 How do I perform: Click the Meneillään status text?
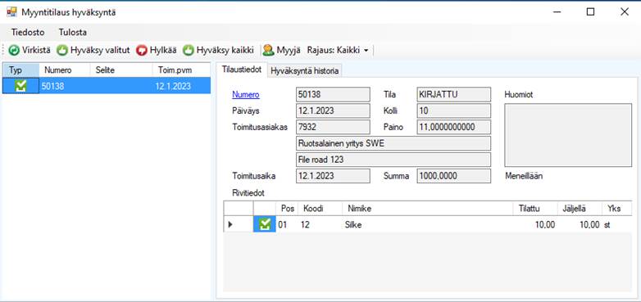(x=524, y=176)
